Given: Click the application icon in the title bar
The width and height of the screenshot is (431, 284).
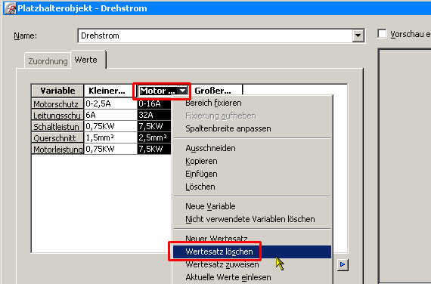Looking at the screenshot, I should pos(10,8).
